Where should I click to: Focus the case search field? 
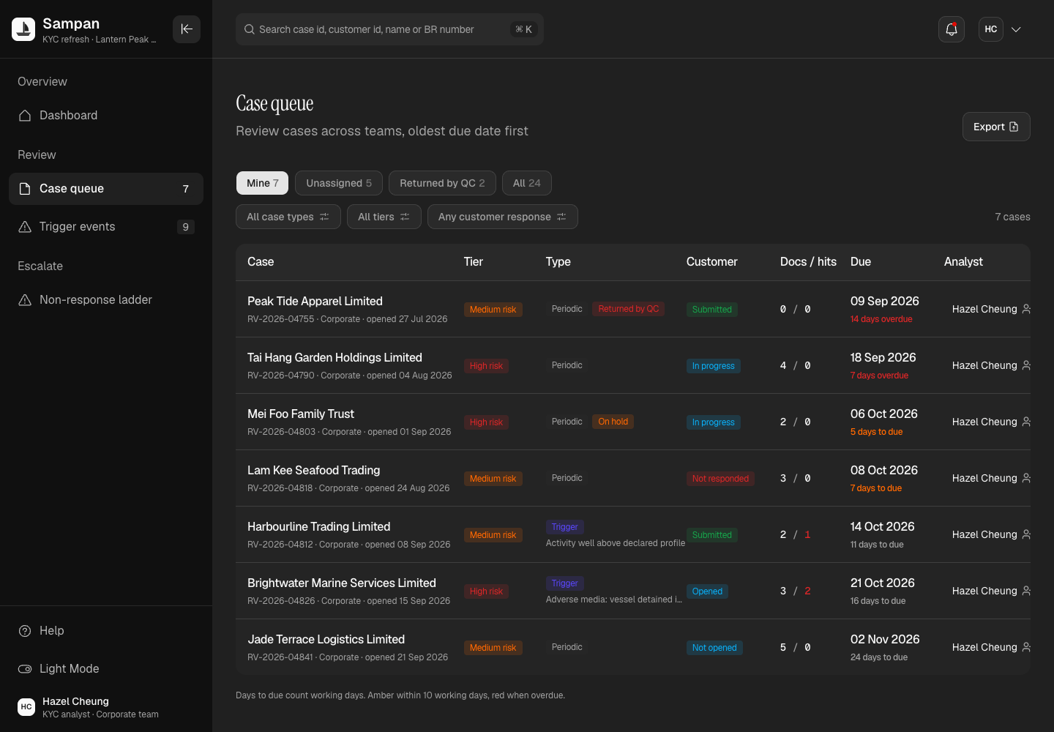tap(389, 29)
